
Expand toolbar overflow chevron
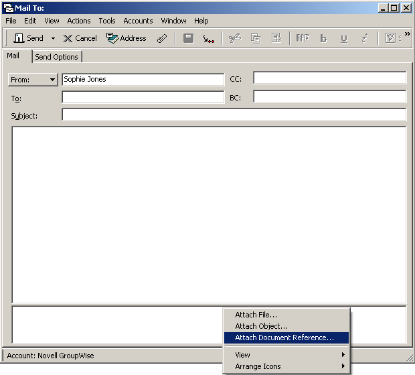click(408, 34)
